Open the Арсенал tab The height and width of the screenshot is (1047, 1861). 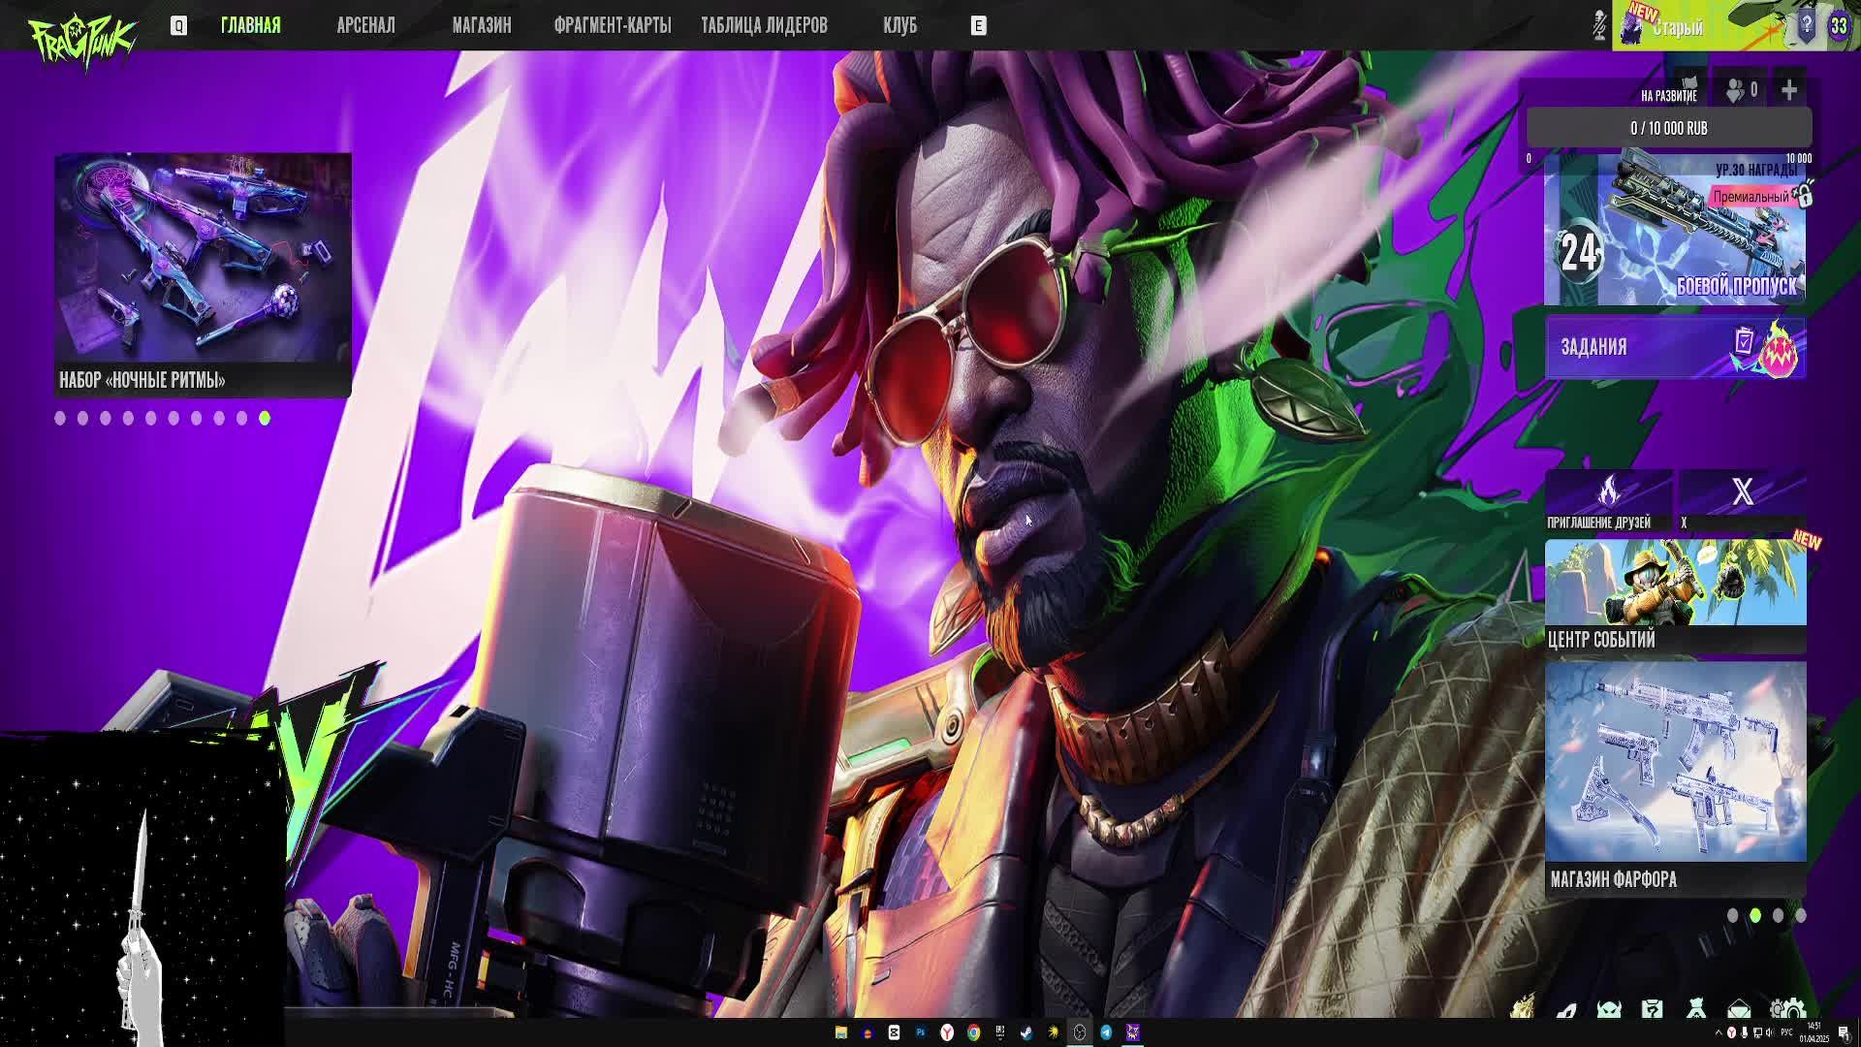[x=365, y=26]
